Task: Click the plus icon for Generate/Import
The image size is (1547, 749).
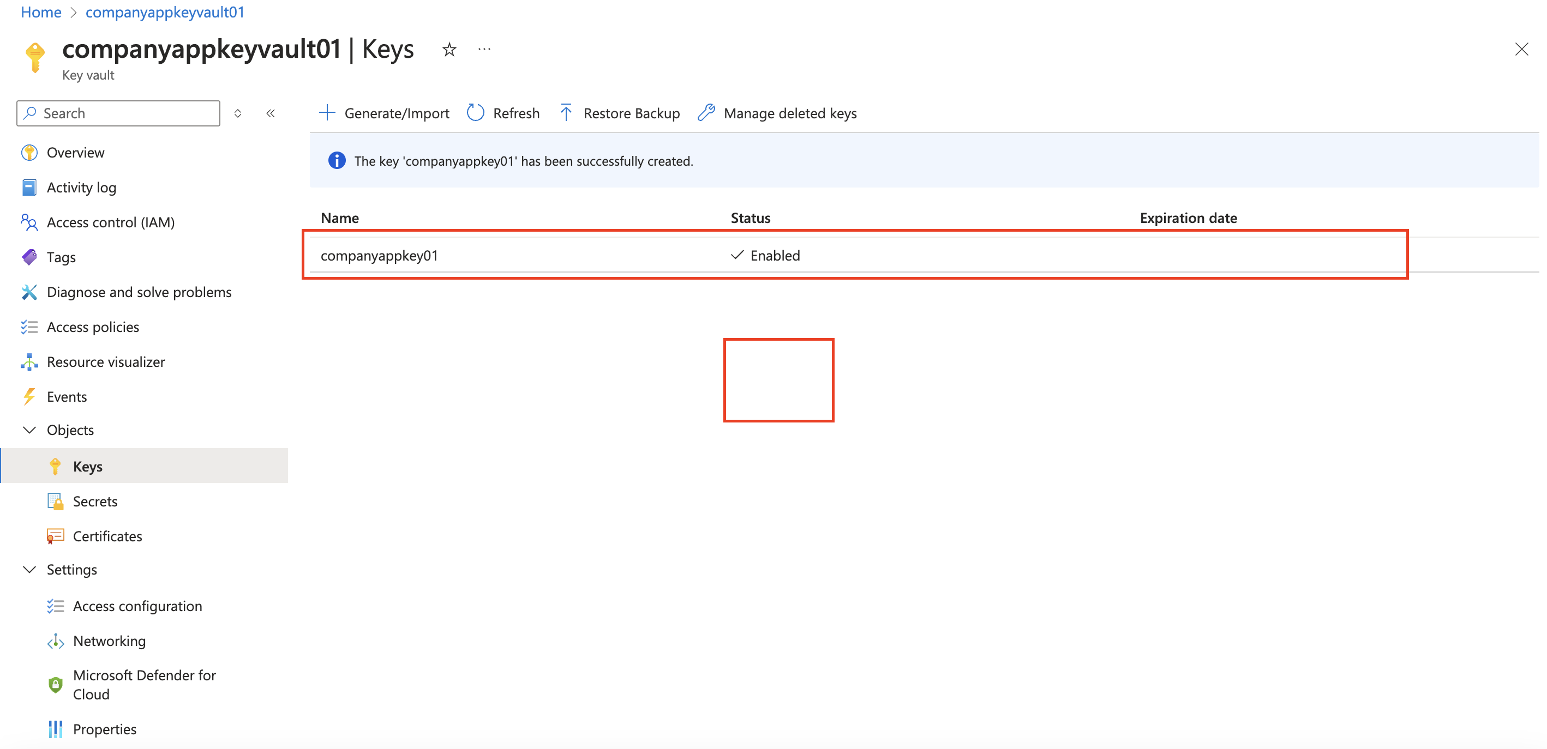Action: pyautogui.click(x=327, y=113)
